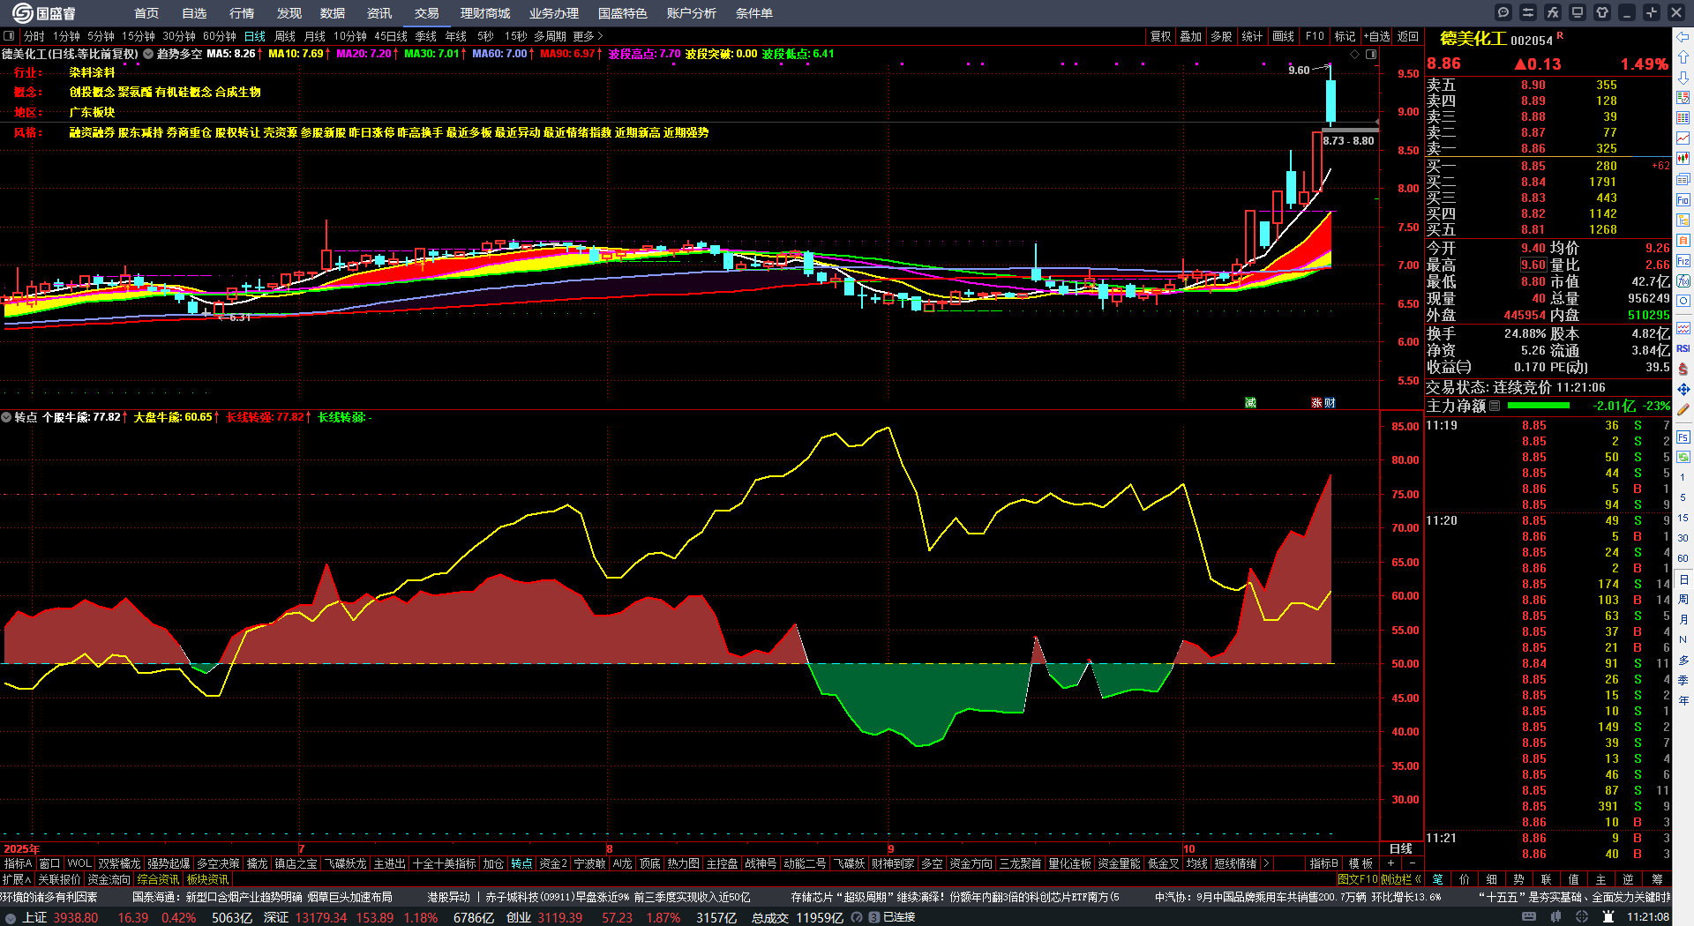Expand more indicator tabs with the > arrow

1266,863
